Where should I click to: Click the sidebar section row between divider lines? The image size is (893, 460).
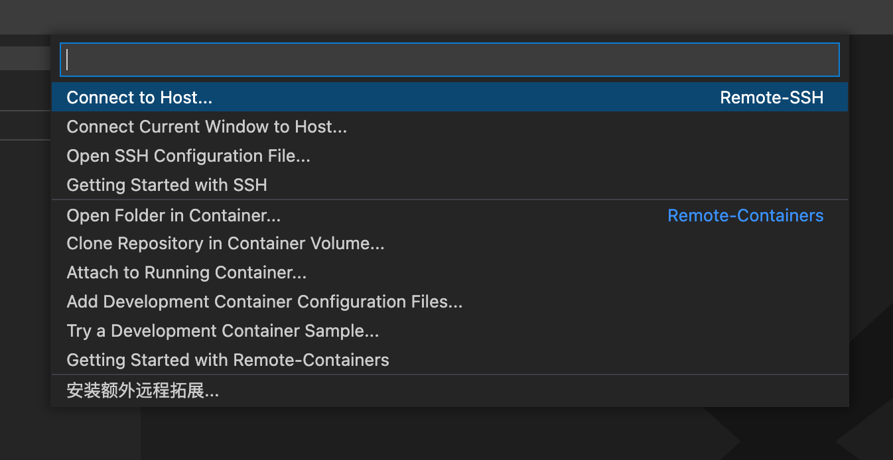click(x=25, y=125)
